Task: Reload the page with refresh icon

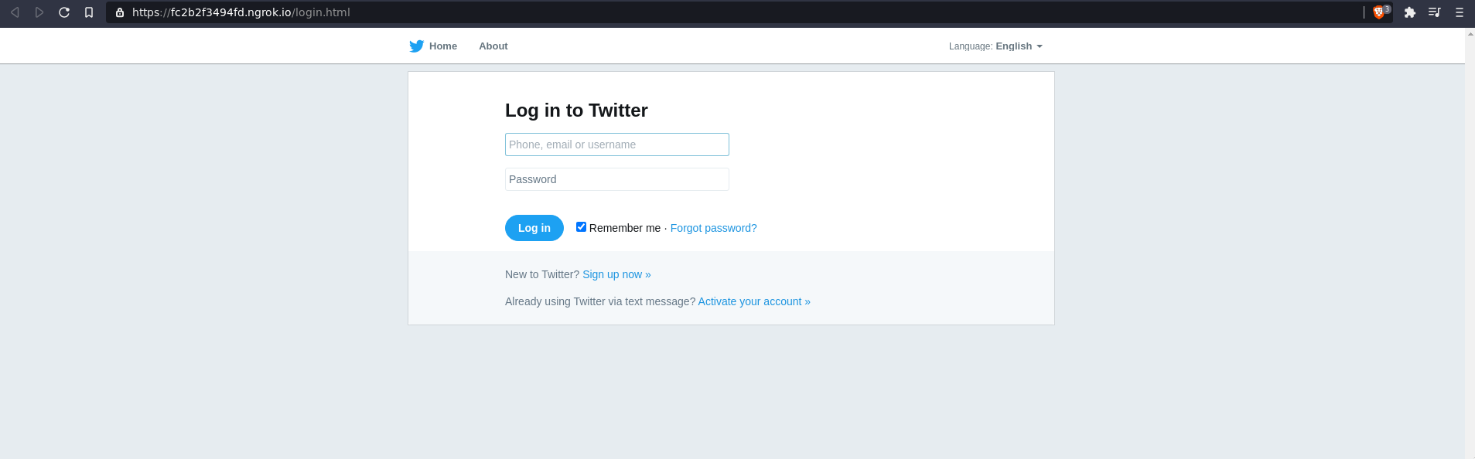Action: pos(64,12)
